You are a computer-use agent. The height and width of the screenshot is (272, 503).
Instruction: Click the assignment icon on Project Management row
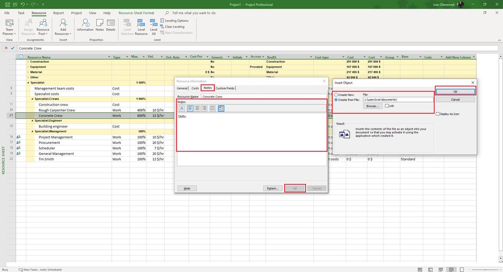coord(19,137)
